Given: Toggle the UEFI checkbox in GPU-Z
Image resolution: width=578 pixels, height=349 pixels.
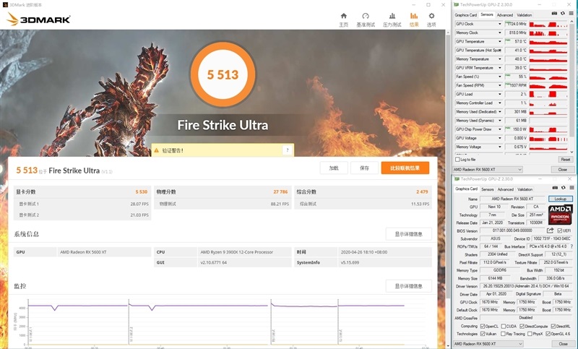Looking at the screenshot, I should (x=559, y=230).
